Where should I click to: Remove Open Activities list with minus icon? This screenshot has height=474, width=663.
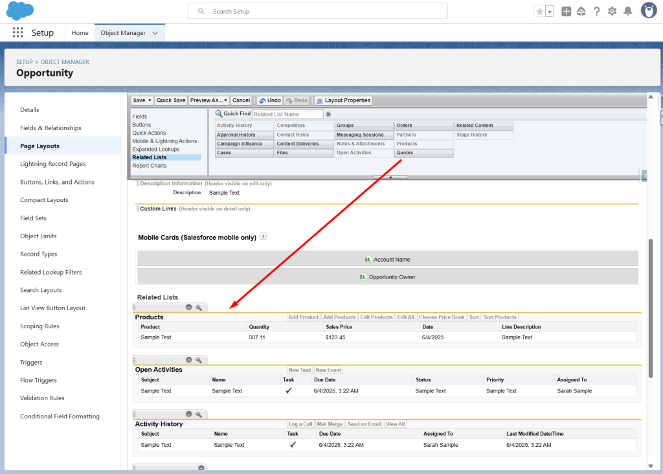point(189,359)
